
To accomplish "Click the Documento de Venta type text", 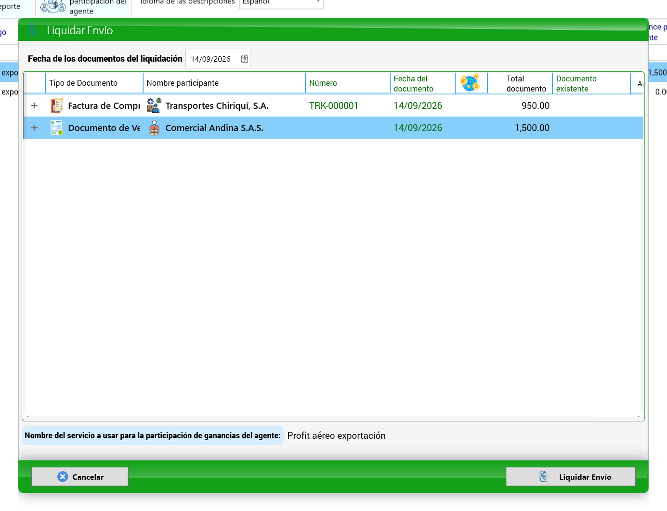I will 104,128.
